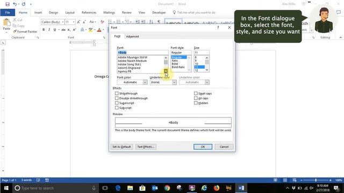Apply Superscript from the ribbon
344x193 pixels.
pyautogui.click(x=74, y=29)
